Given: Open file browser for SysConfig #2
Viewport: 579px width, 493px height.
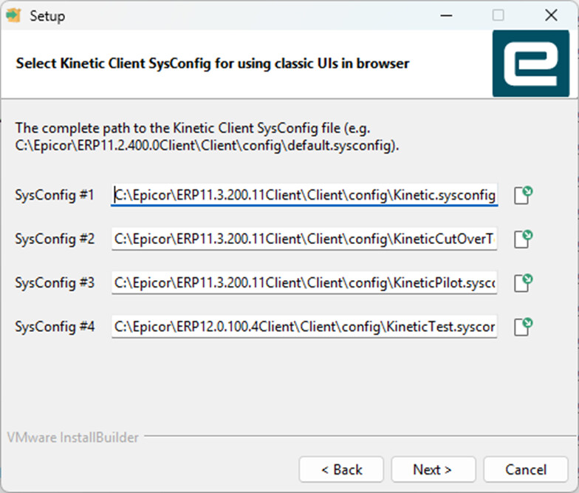Looking at the screenshot, I should coord(524,239).
